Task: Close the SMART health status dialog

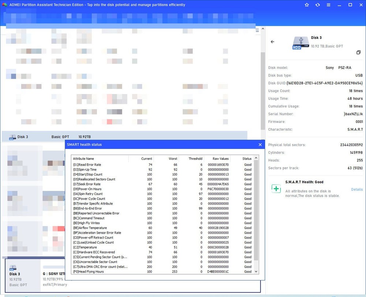Action: (x=260, y=145)
